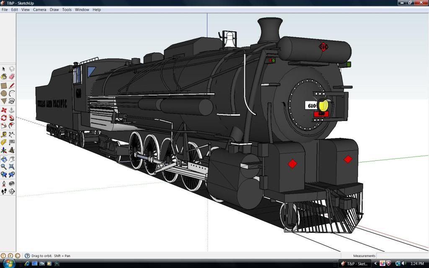Select the Text label tool
This screenshot has height=268, width=429.
[11, 142]
